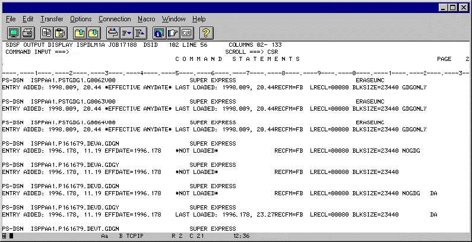Open the Macro menu
This screenshot has width=472, height=242.
click(x=146, y=19)
